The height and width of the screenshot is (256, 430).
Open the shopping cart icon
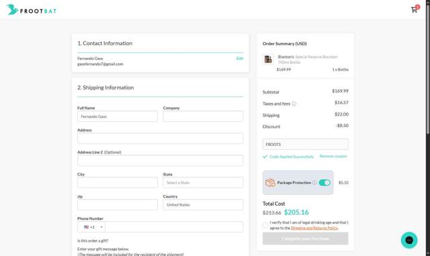(414, 10)
